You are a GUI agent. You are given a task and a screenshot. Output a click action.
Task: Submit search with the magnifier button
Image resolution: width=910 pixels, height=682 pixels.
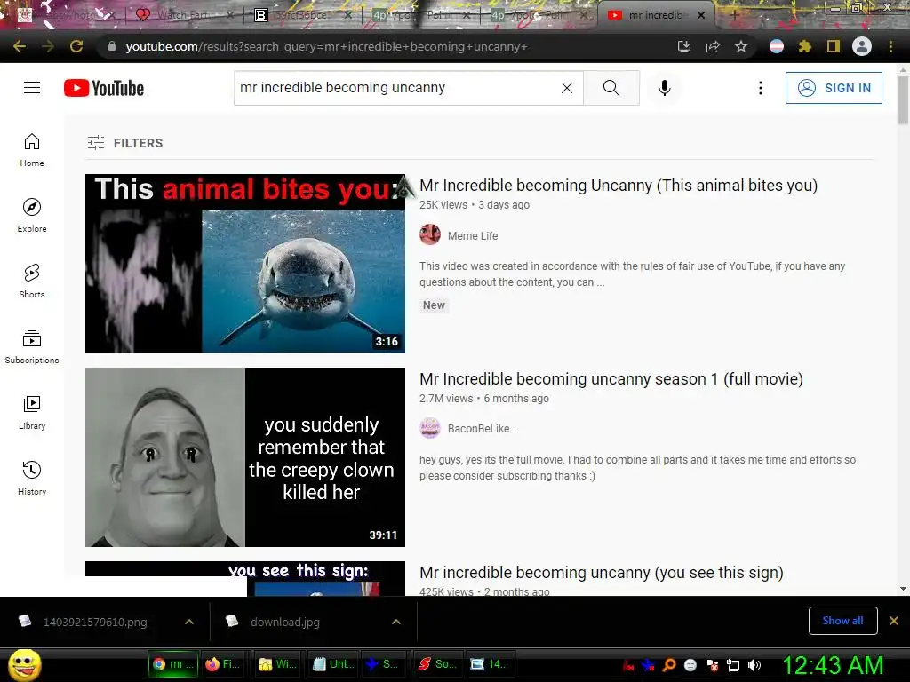tap(611, 88)
